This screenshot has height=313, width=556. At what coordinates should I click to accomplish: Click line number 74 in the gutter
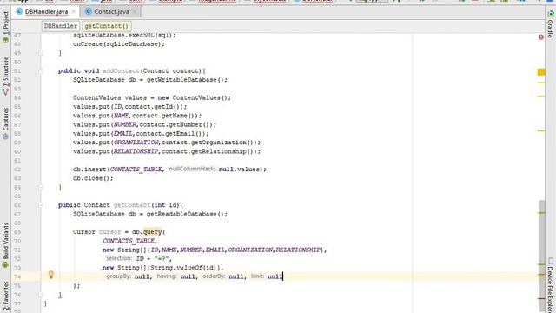pos(17,276)
